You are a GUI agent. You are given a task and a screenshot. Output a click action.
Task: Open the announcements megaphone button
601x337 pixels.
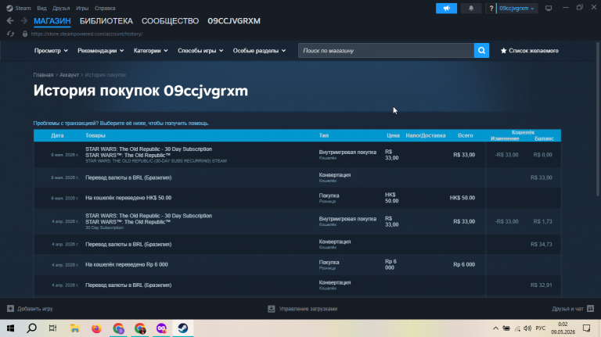click(x=446, y=8)
